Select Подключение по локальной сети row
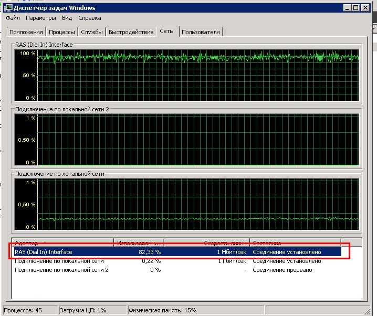The width and height of the screenshot is (377, 316). pyautogui.click(x=177, y=261)
